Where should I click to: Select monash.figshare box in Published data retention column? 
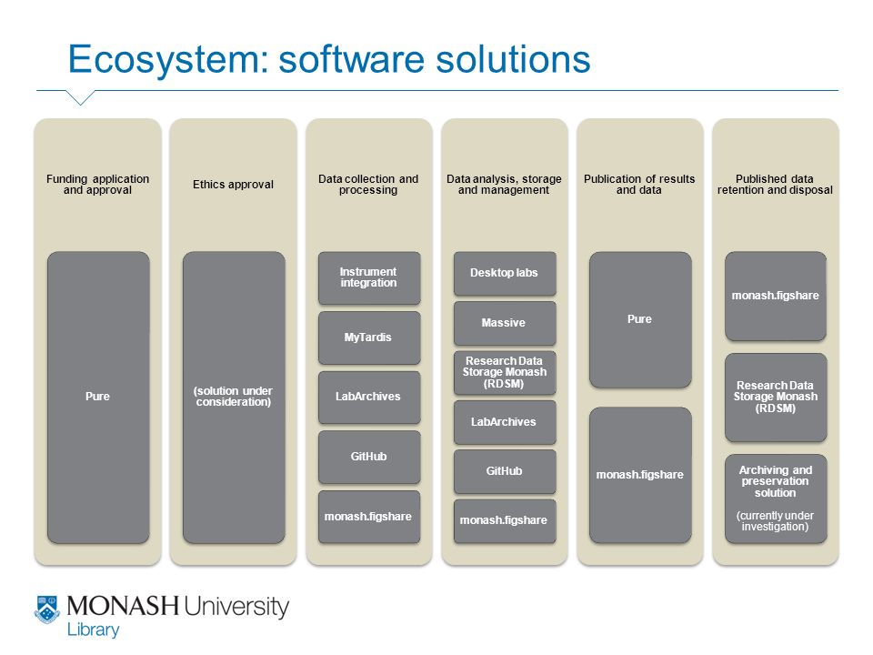(776, 296)
